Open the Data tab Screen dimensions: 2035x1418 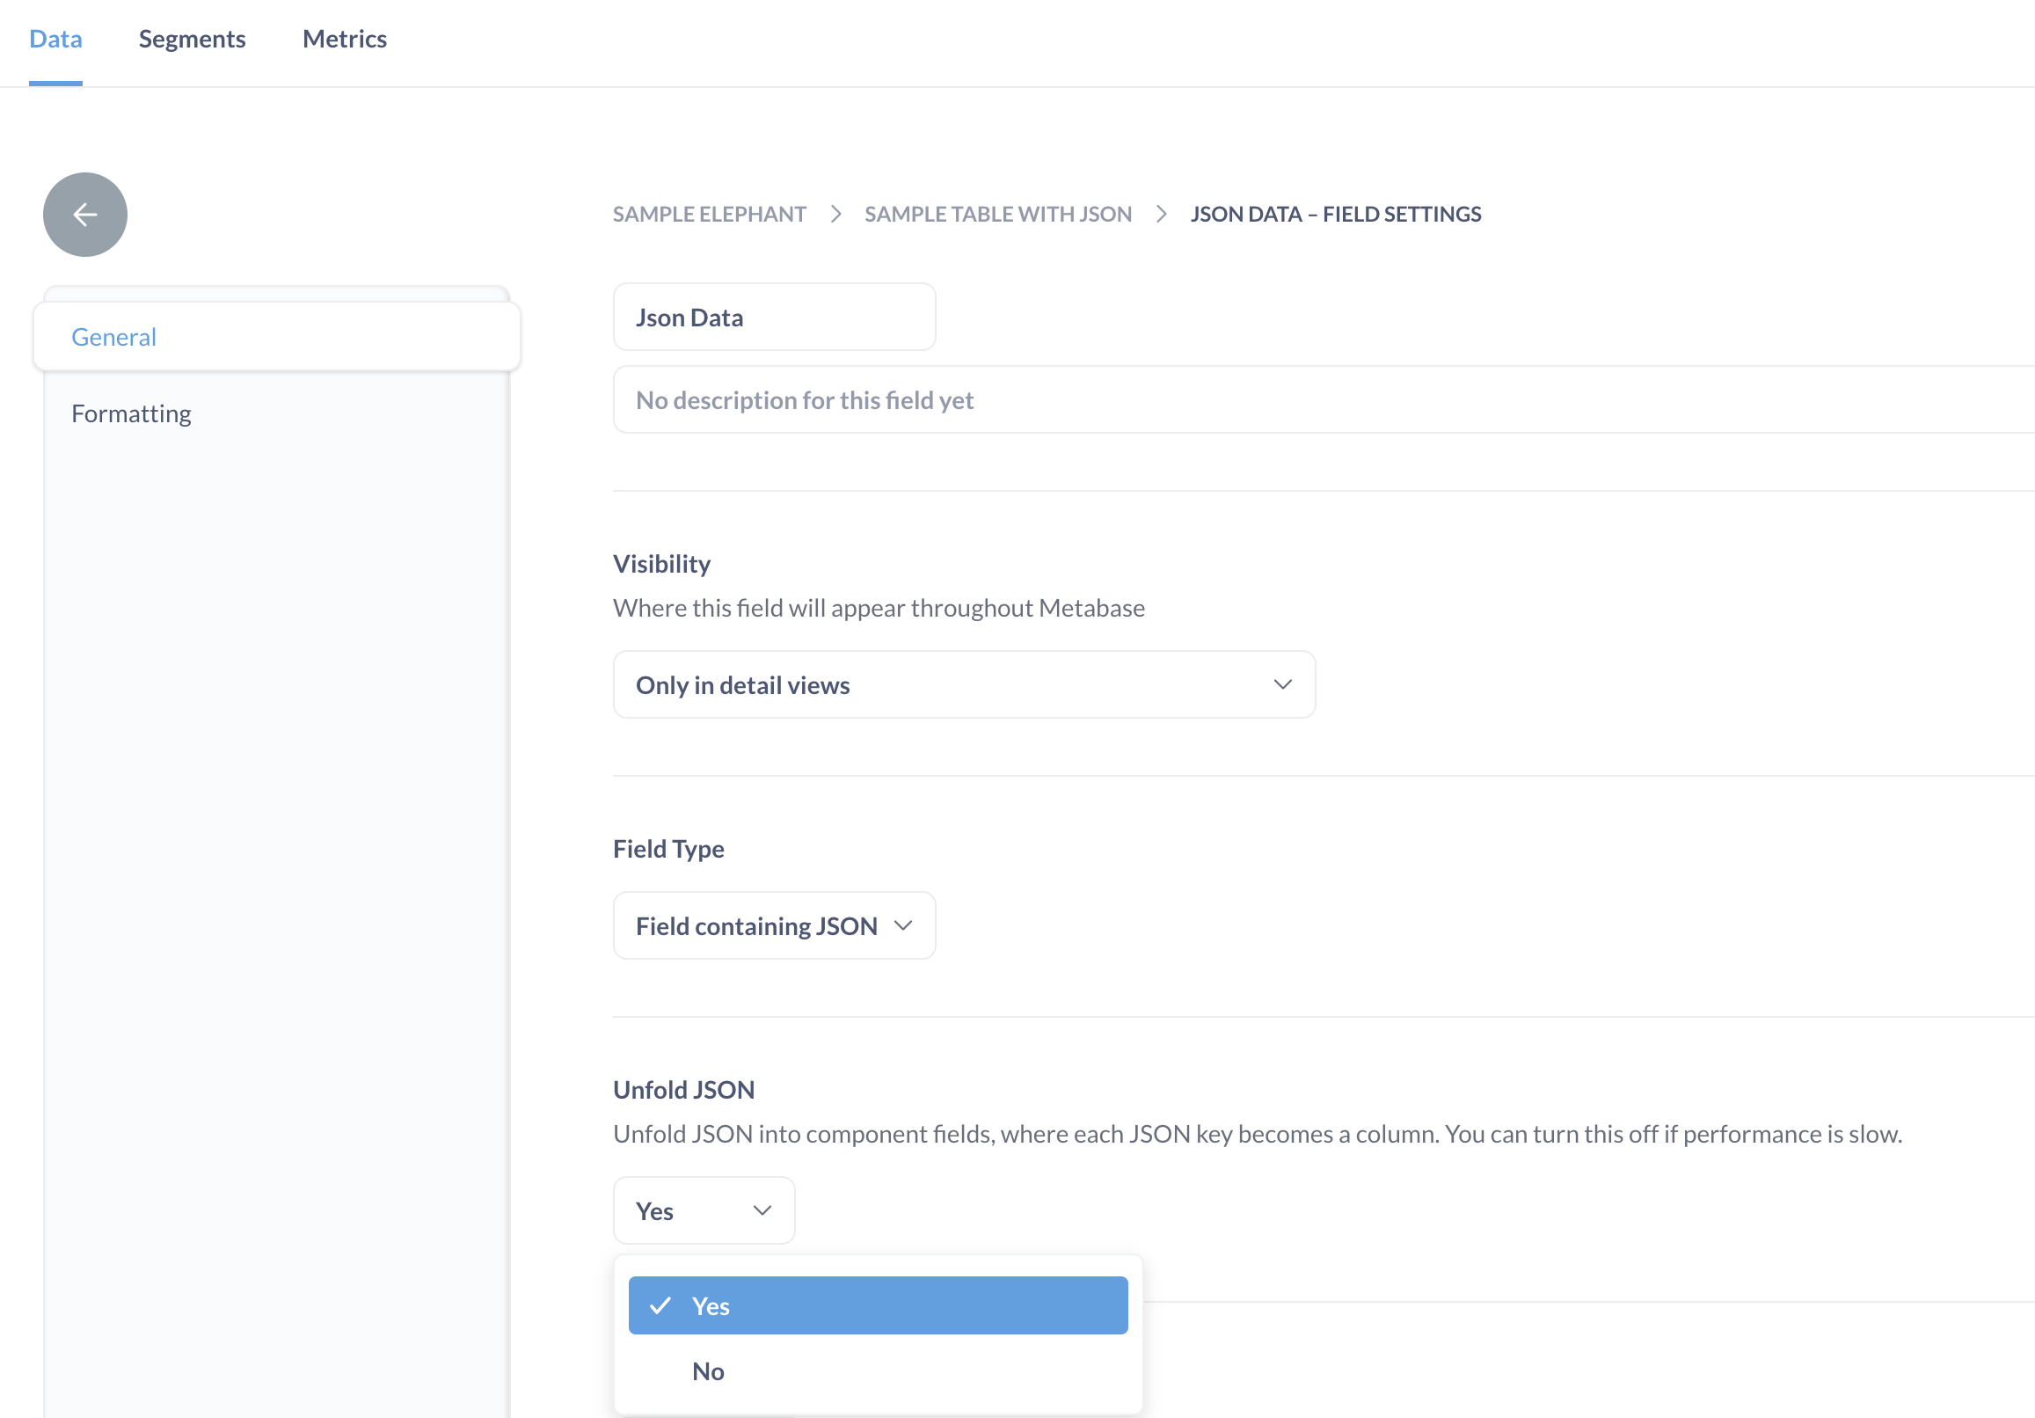[55, 39]
